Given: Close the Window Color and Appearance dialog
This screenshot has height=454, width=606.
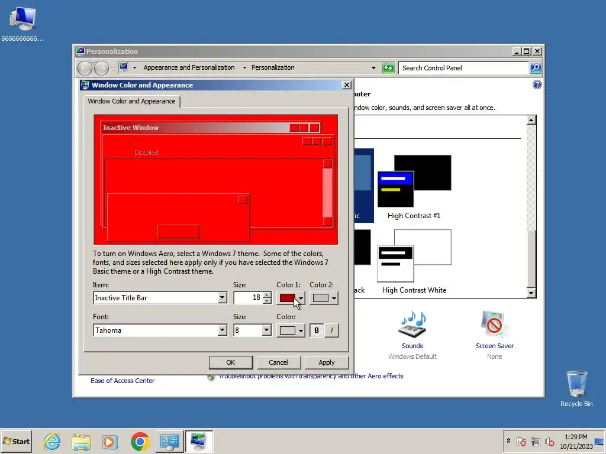Looking at the screenshot, I should [x=347, y=85].
